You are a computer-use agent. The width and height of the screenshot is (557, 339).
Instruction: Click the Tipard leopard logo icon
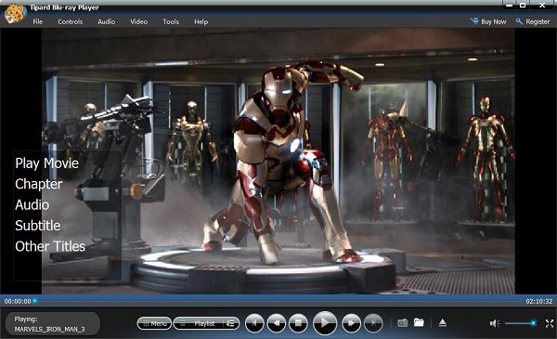(15, 14)
